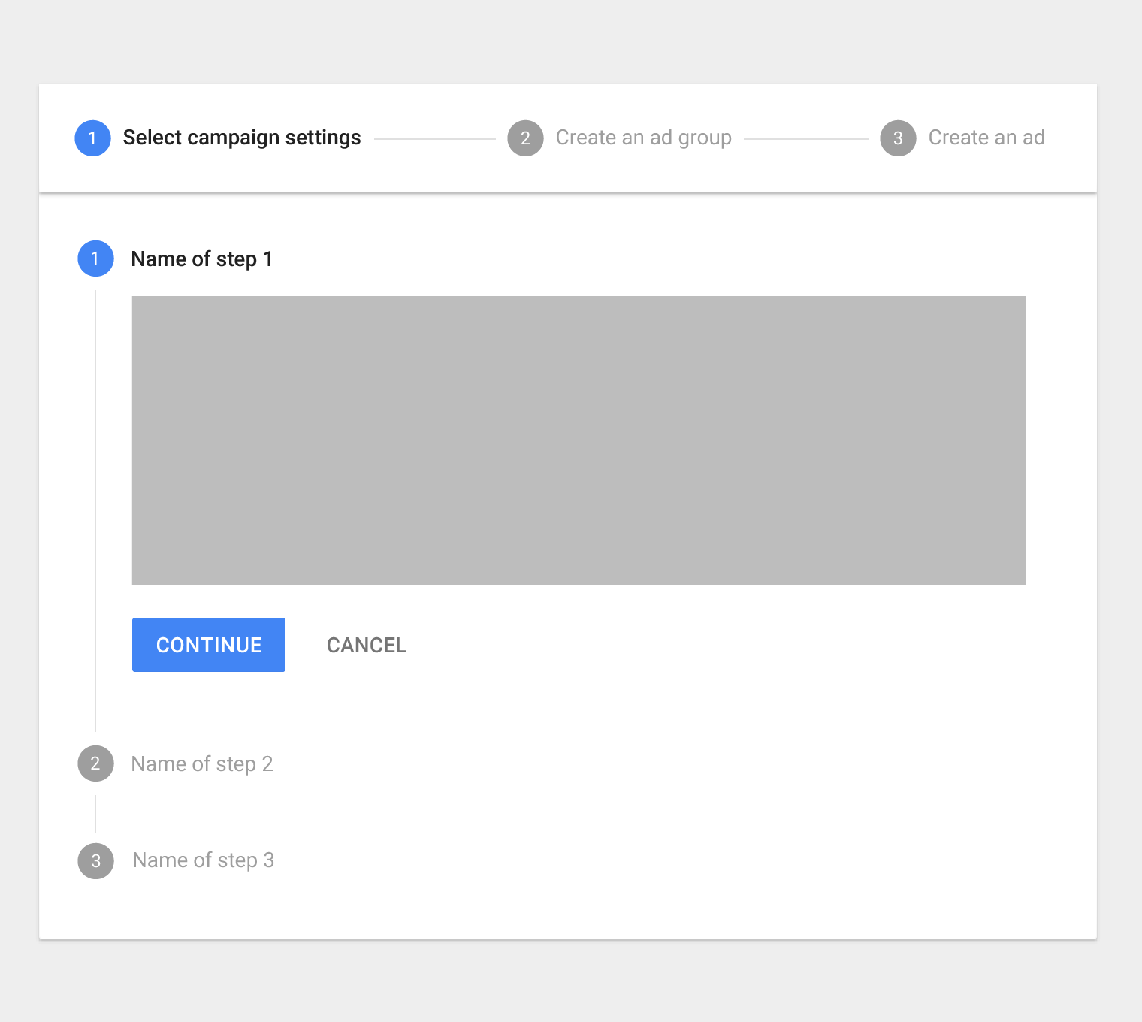Click the gray circle next to 'Name of step 3'
This screenshot has width=1142, height=1022.
[x=96, y=861]
